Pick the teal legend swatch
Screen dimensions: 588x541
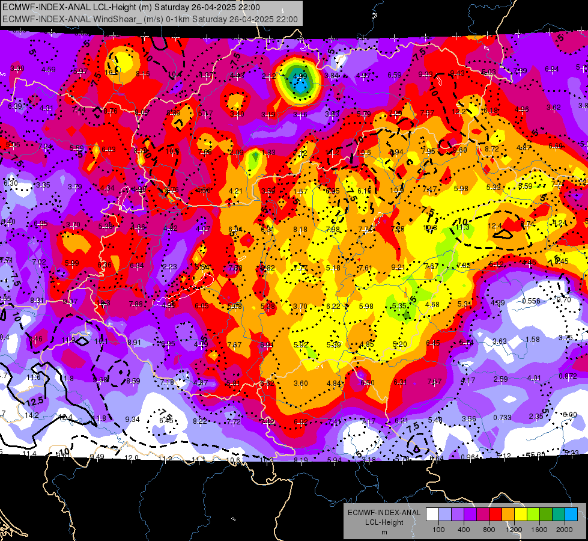click(x=559, y=515)
